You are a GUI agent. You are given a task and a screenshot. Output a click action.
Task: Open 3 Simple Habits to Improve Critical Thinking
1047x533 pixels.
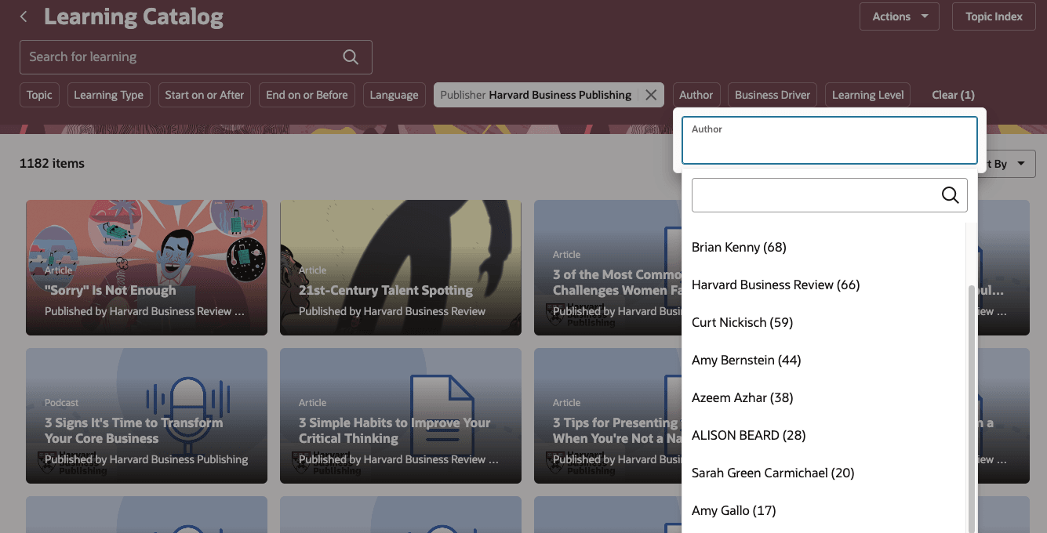401,415
